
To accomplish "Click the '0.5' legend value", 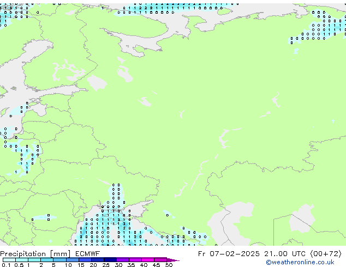I will [x=19, y=265].
